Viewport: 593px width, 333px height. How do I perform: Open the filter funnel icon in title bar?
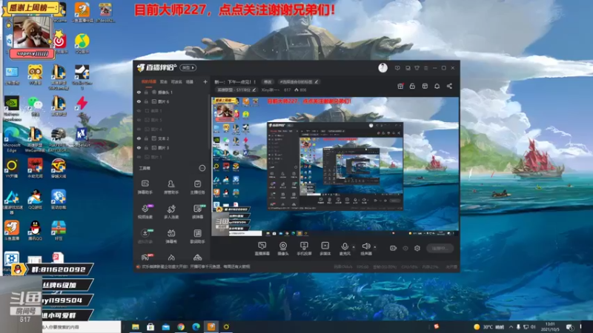417,68
